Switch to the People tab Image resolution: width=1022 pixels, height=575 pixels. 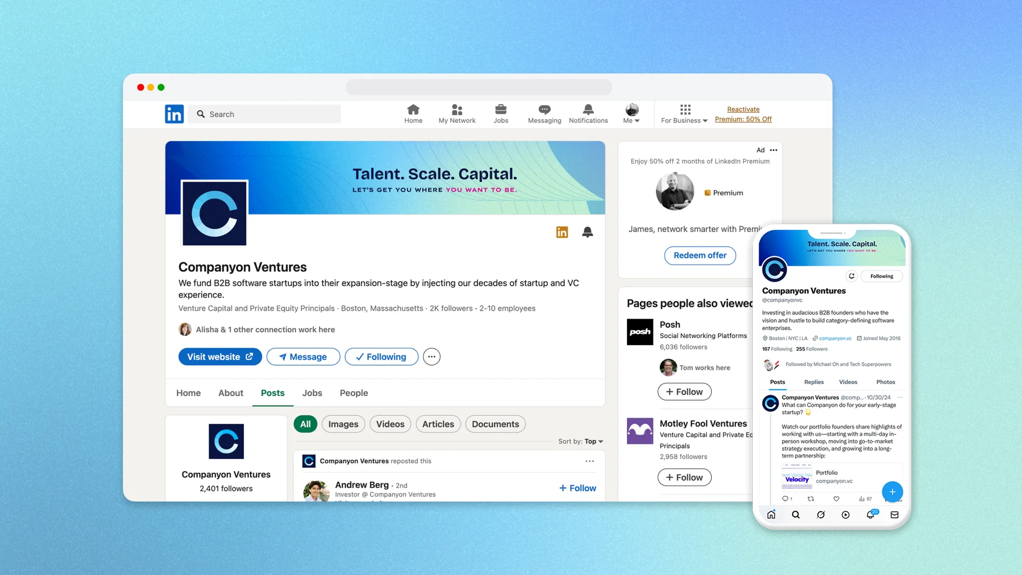(x=353, y=393)
